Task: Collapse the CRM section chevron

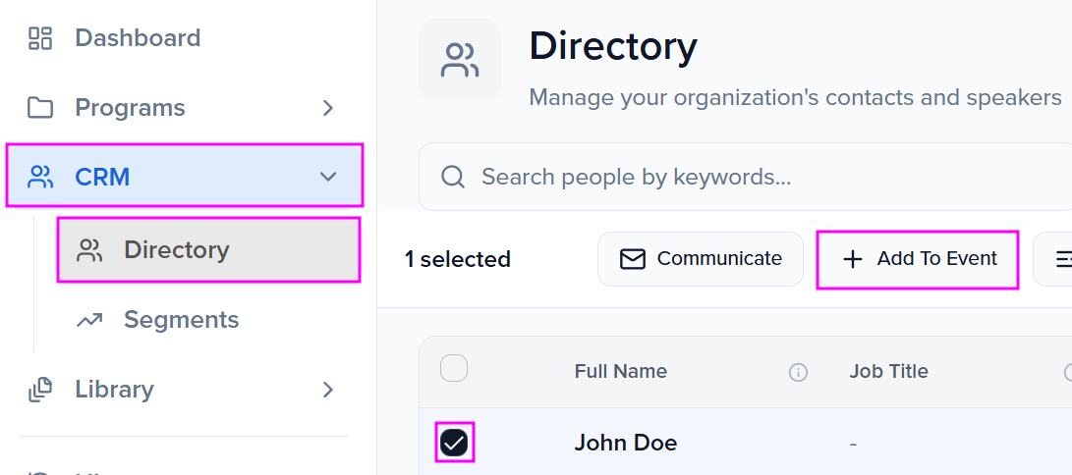Action: pos(328,178)
